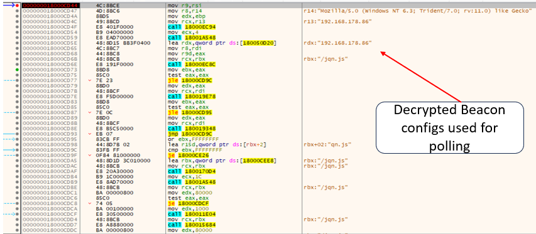Set breakpoint on dot beside address 000000018000CD6E
Image resolution: width=536 pixels, height=234 pixels.
[17, 64]
